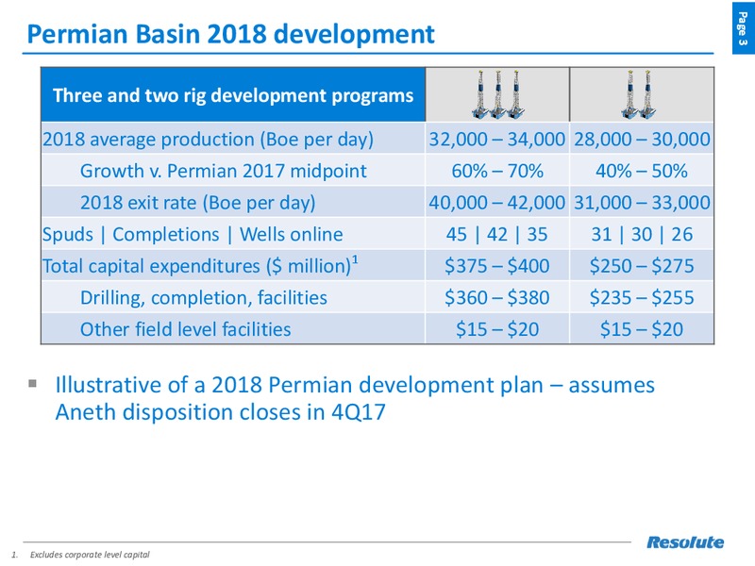755x566 pixels.
Task: Click the 'Excludes corporate level capital' footnote
Action: (90, 555)
